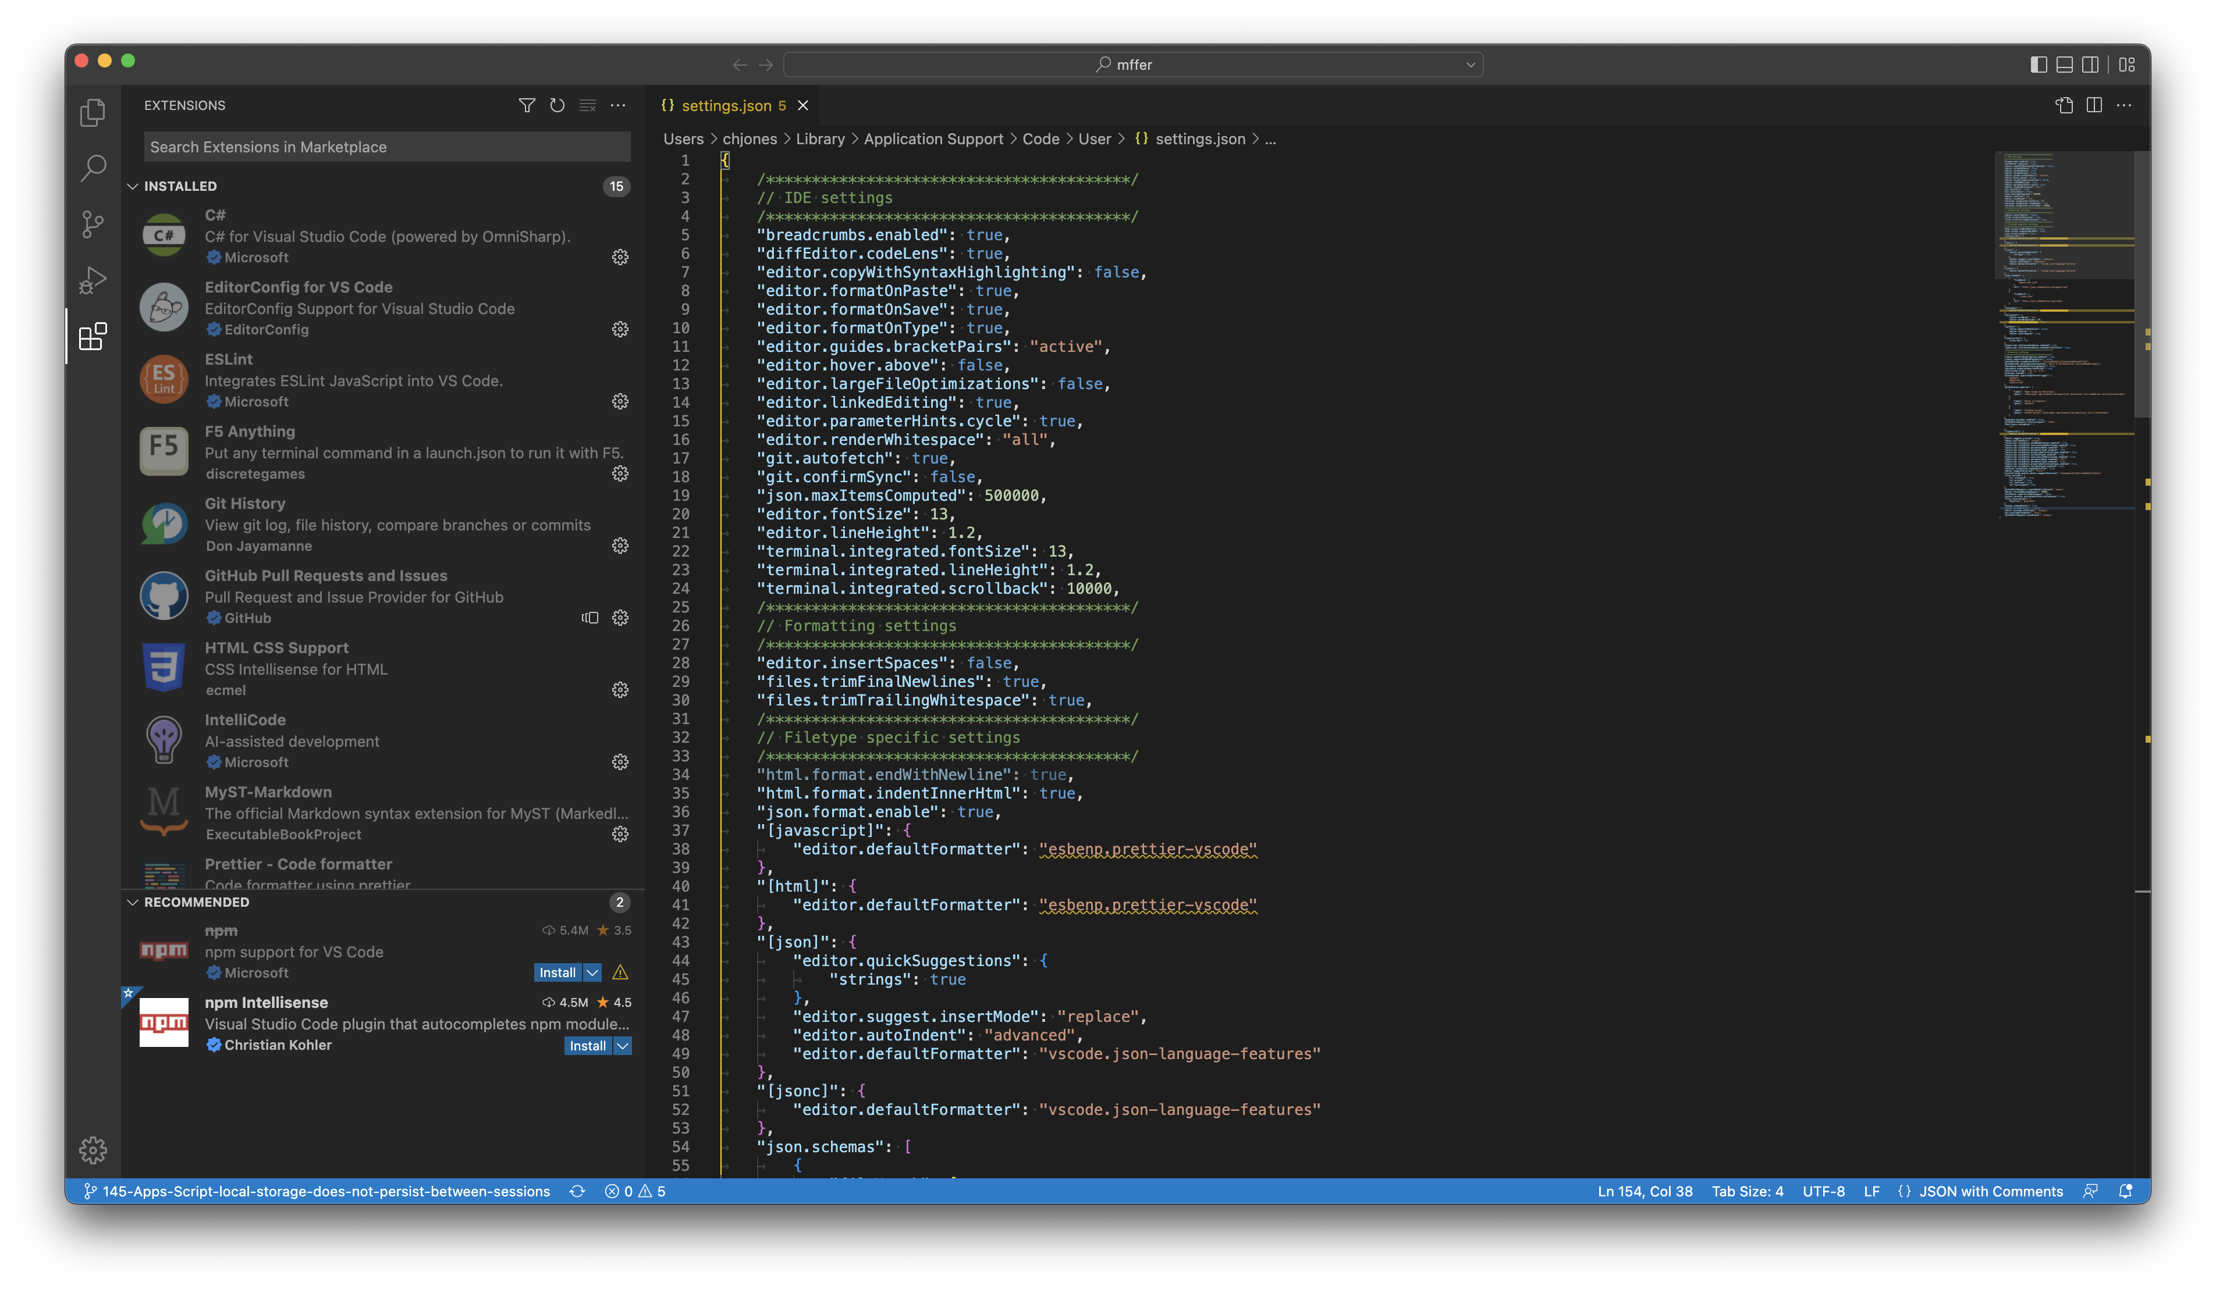Open the Source Control view
The width and height of the screenshot is (2216, 1290).
(93, 224)
